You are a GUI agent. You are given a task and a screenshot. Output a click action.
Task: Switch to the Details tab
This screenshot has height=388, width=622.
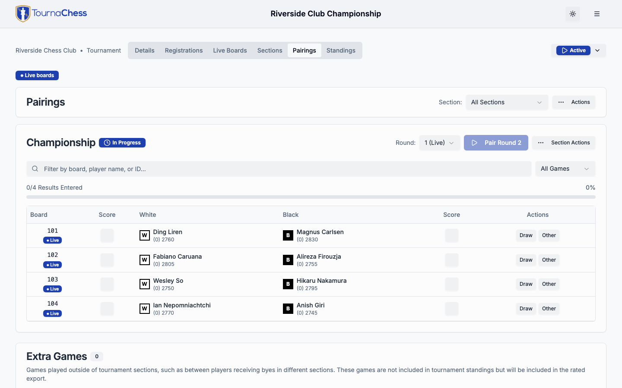145,50
